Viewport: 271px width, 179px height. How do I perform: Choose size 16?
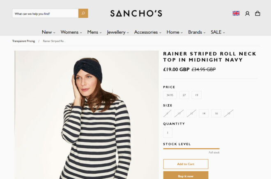(216, 113)
